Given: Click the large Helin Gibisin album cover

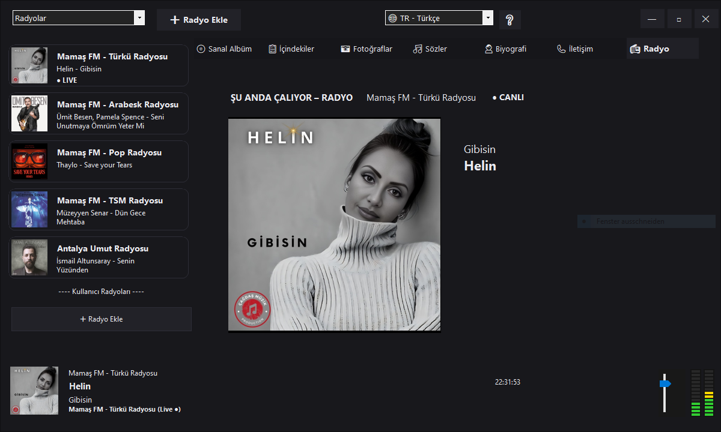Looking at the screenshot, I should (x=335, y=224).
